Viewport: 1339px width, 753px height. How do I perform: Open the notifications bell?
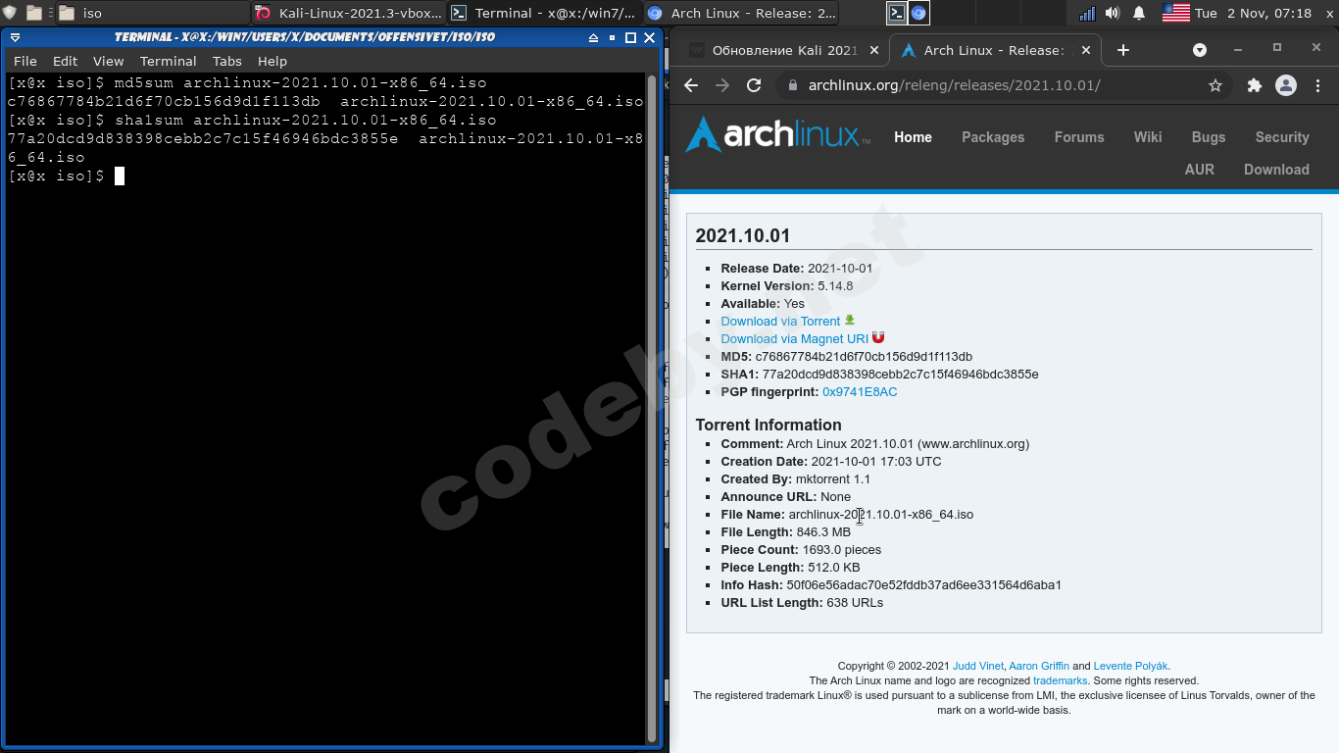pos(1139,13)
